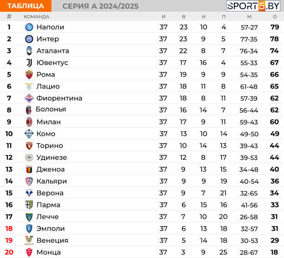Click the Roma club crest

29,75
